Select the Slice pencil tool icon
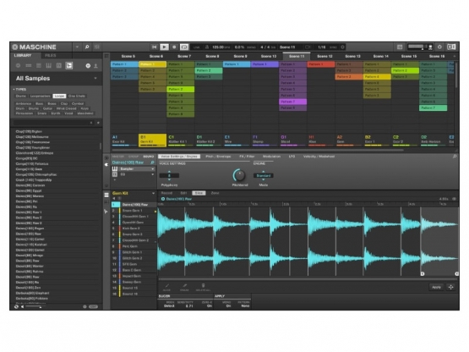This screenshot has width=469, height=352. 167,286
